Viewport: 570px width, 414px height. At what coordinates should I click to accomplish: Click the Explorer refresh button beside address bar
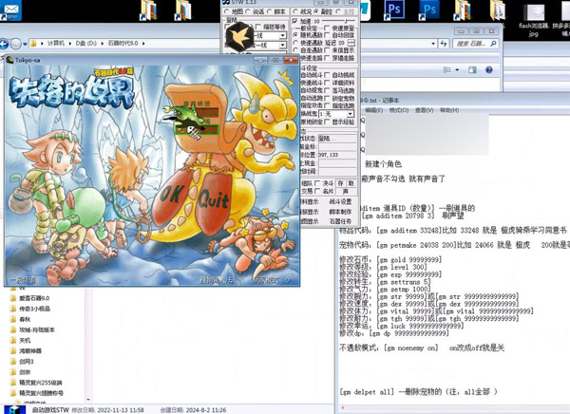pyautogui.click(x=444, y=44)
